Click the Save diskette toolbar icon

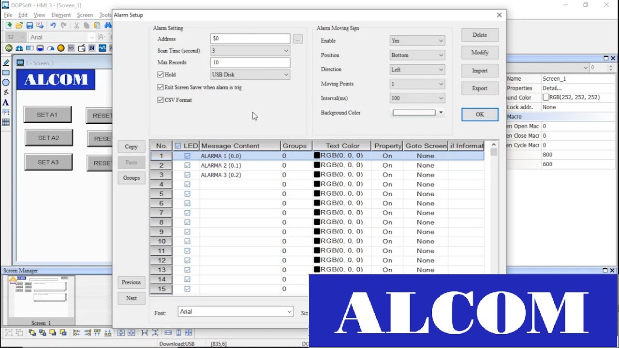point(29,25)
